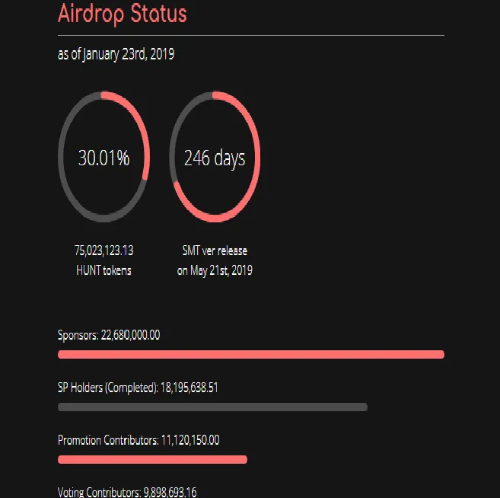Click the divider line under the heading
The image size is (500, 498).
click(x=251, y=36)
